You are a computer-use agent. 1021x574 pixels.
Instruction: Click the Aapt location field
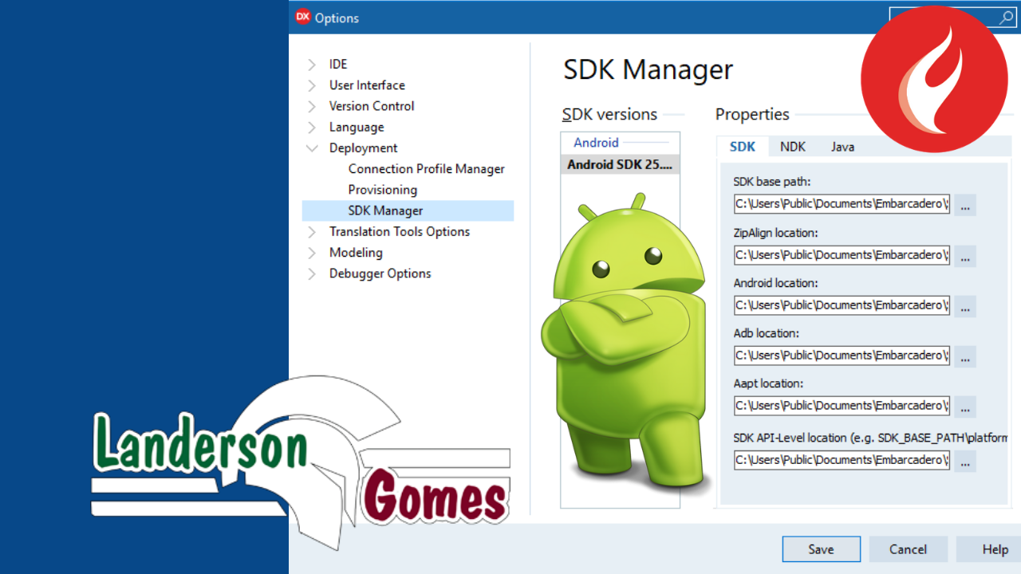(842, 406)
